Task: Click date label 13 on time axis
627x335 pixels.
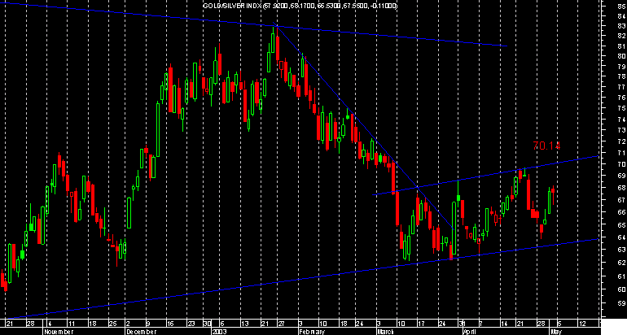Action: tap(244, 324)
